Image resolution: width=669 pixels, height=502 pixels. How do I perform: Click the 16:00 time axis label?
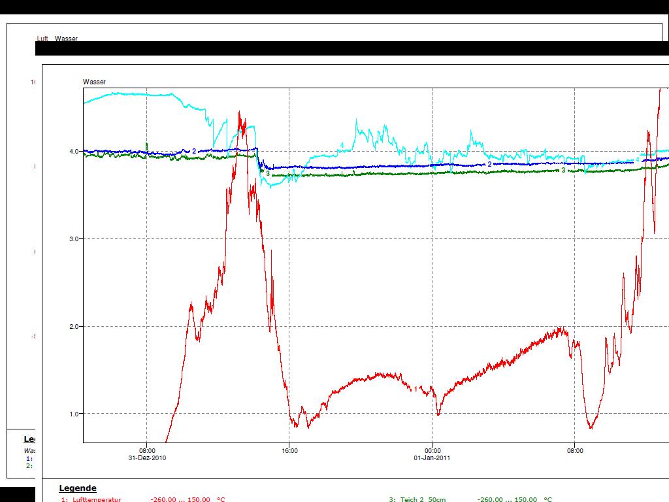click(289, 450)
